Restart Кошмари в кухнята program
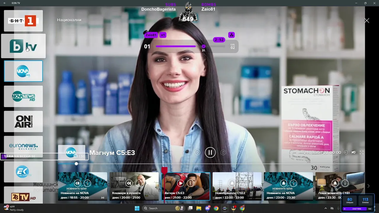The image size is (379, 213). pyautogui.click(x=129, y=183)
